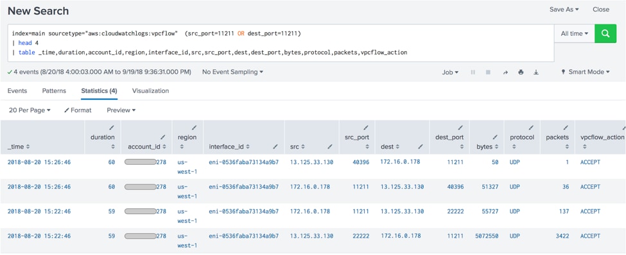626x255 pixels.
Task: Stop the search job
Action: click(x=488, y=72)
